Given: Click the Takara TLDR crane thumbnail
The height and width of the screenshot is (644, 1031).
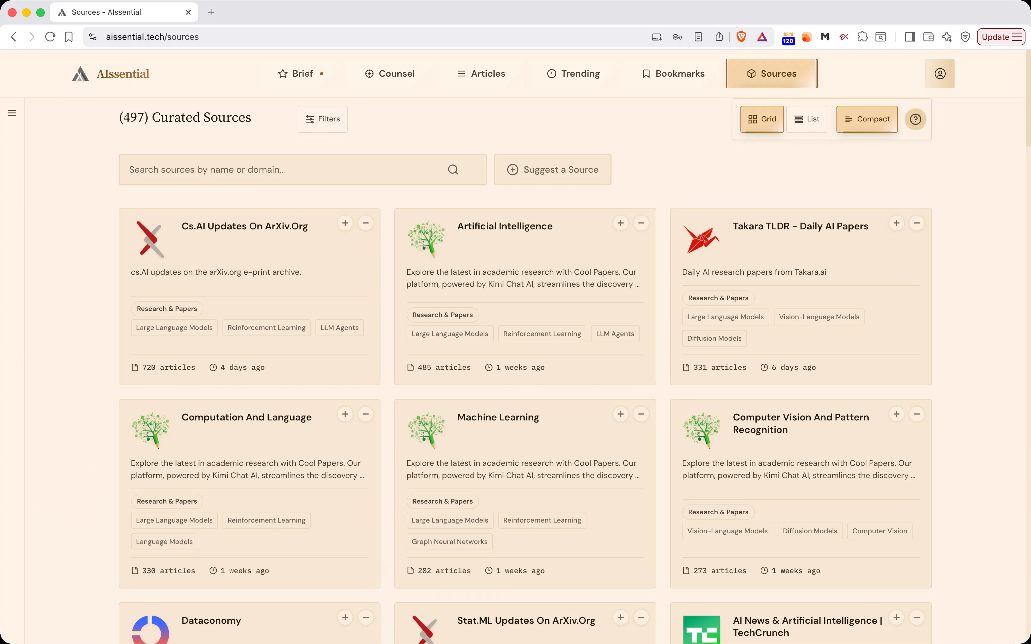Looking at the screenshot, I should point(701,240).
